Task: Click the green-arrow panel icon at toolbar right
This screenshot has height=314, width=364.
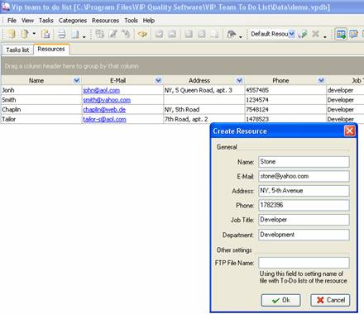Action: coord(341,34)
